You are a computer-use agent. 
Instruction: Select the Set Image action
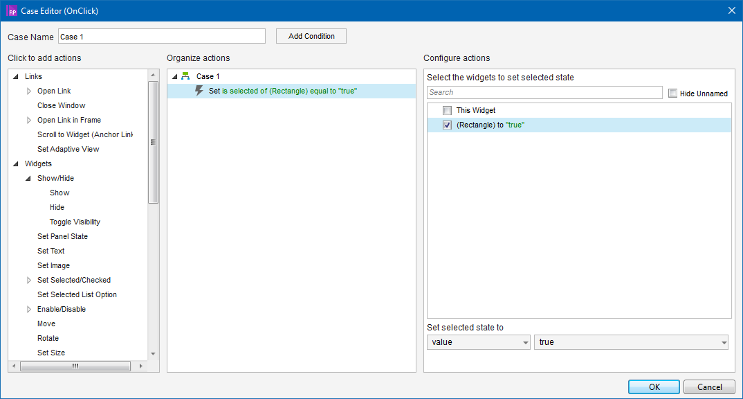pyautogui.click(x=53, y=266)
